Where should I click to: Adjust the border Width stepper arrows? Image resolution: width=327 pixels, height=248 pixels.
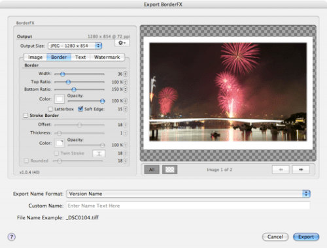click(126, 74)
